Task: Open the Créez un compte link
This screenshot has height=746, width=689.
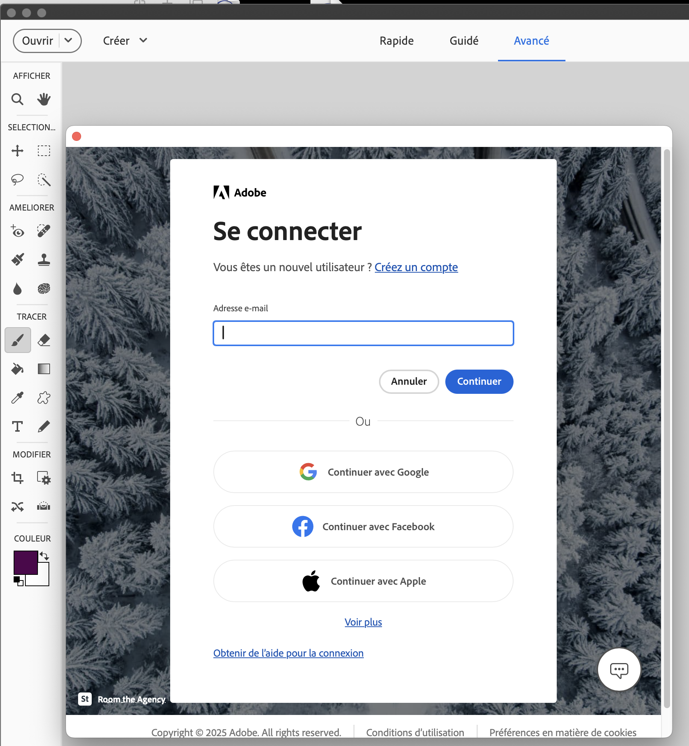Action: coord(416,267)
